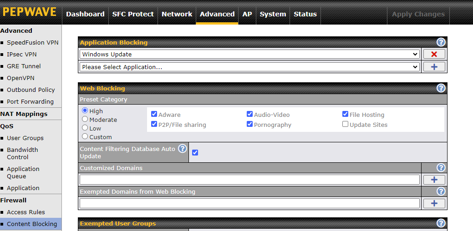This screenshot has width=473, height=231.
Task: Expand the Please Select Application dropdown
Action: (249, 67)
